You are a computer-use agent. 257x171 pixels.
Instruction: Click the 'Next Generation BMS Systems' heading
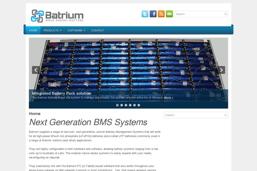click(88, 122)
